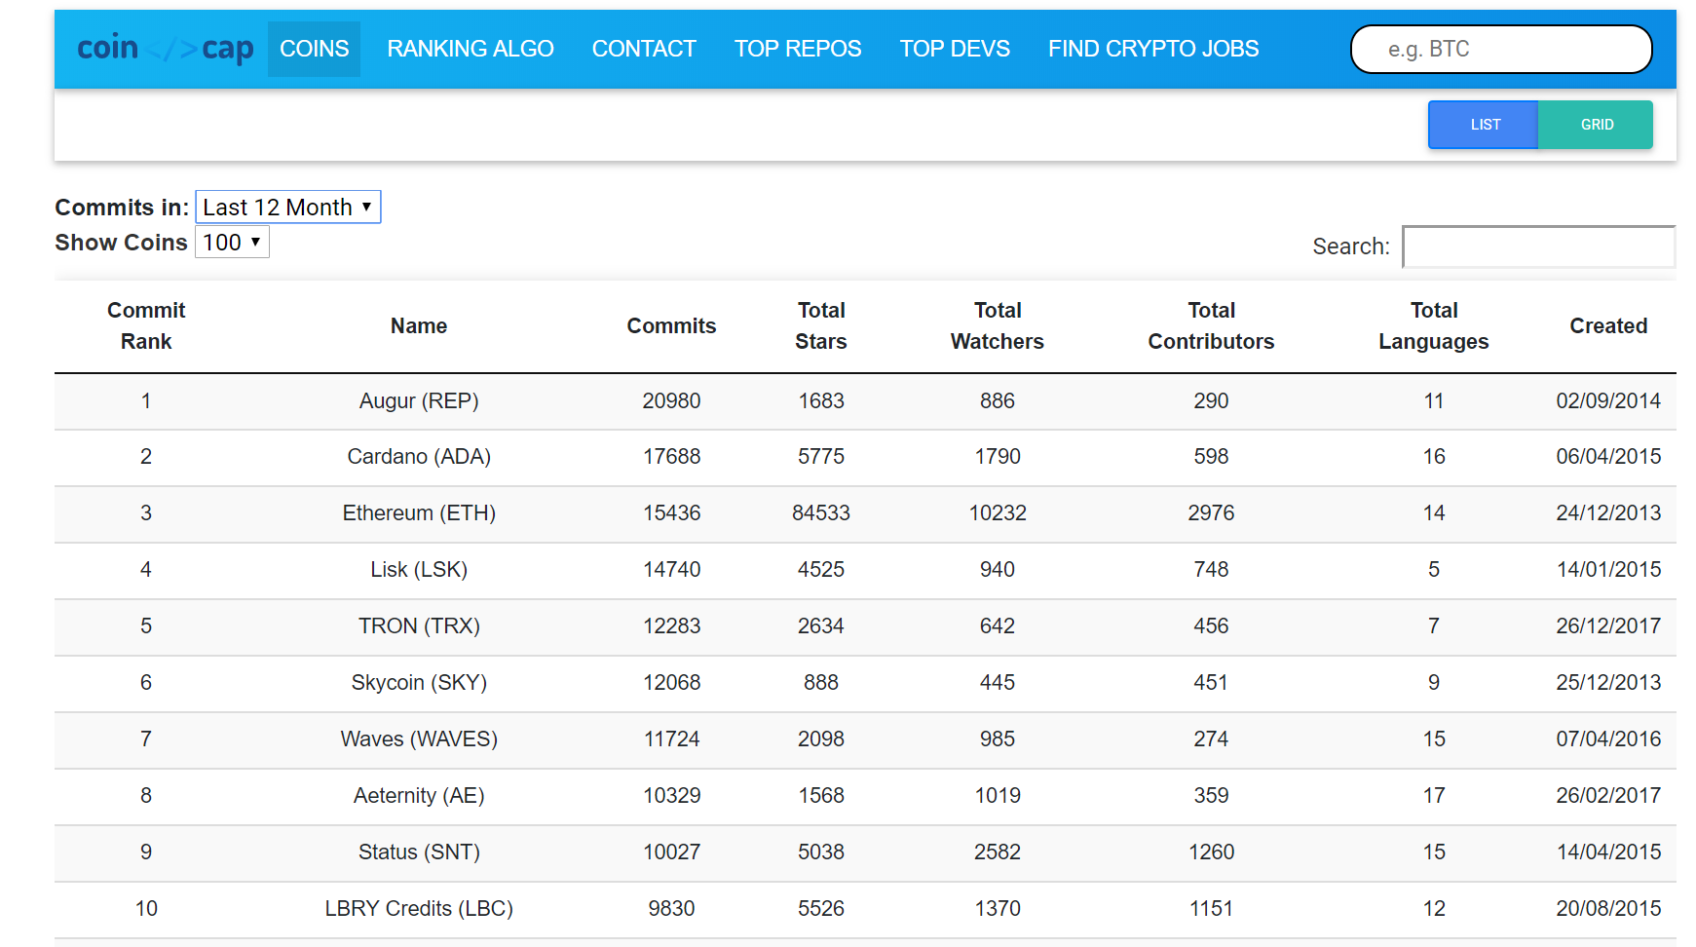Sort by Commits column header

click(x=671, y=326)
